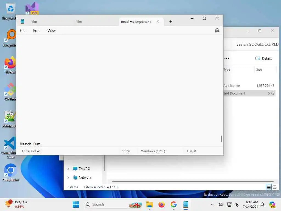Expand Network in Explorer tree
Image resolution: width=281 pixels, height=211 pixels.
click(68, 177)
